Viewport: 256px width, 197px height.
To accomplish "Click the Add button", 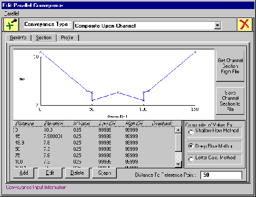I will tap(23, 173).
